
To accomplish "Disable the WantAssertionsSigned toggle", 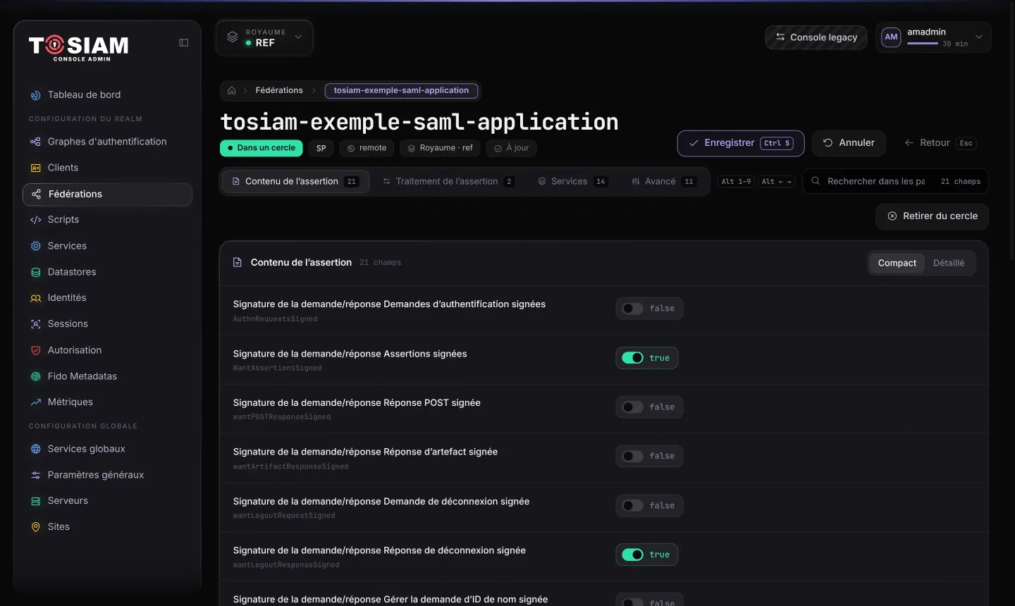I will click(x=632, y=358).
